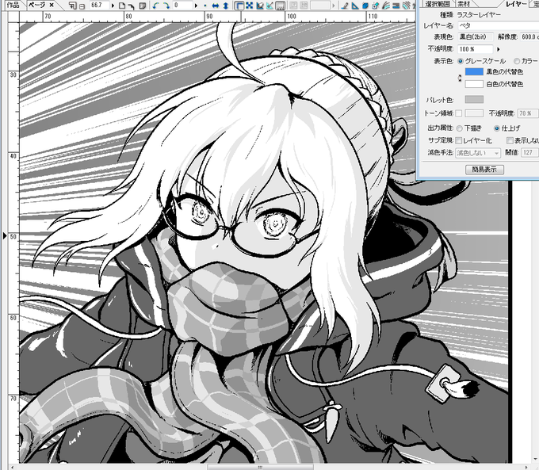Edit the rotation angle field showing 0
The height and width of the screenshot is (470, 539).
(182, 6)
